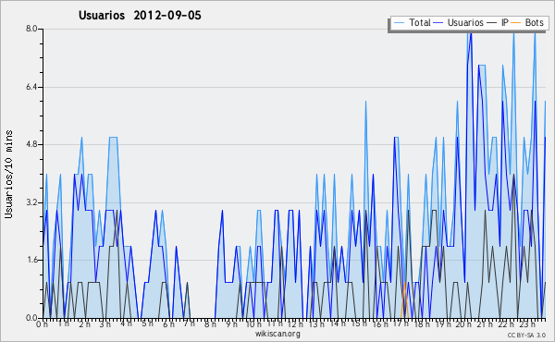555x342 pixels.
Task: Click the '4.8' y-axis value
Action: 31,144
